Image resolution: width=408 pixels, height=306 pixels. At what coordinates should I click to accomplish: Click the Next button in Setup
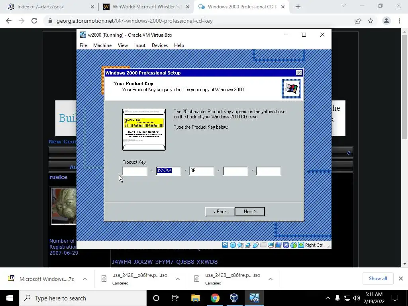tap(250, 212)
